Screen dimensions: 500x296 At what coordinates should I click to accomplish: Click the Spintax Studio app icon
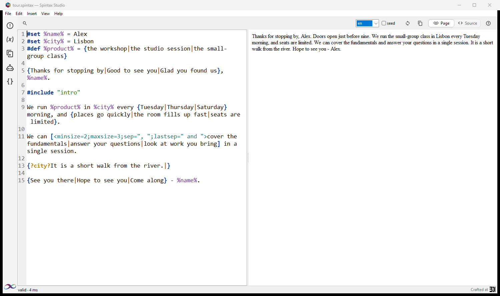8,5
